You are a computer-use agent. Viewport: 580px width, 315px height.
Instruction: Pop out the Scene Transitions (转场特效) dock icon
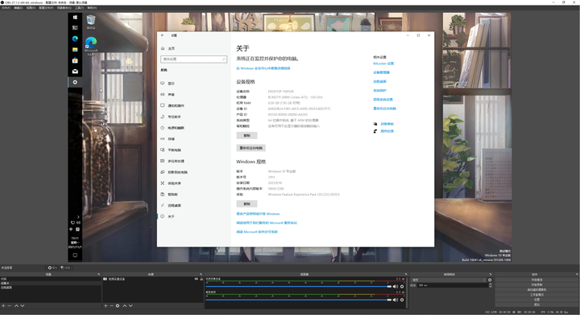(491, 275)
